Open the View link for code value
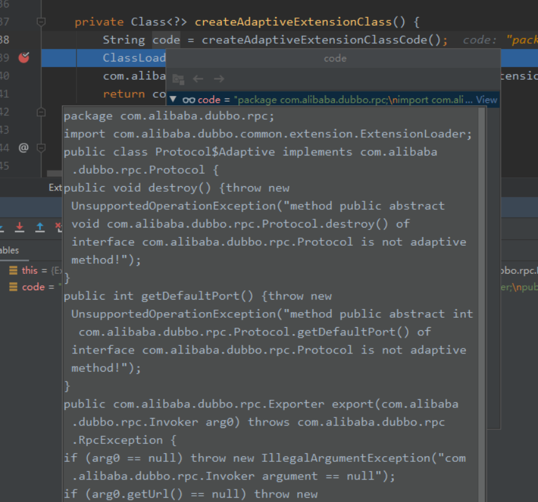 (487, 100)
